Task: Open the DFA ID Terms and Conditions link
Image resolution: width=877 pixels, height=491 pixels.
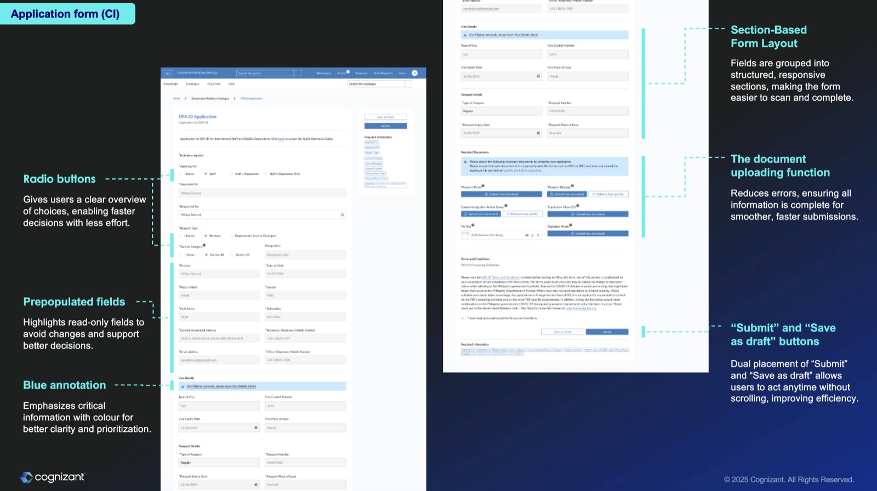Action: click(500, 277)
